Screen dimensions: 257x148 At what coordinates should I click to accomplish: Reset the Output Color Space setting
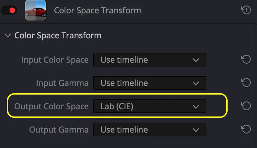coord(246,106)
